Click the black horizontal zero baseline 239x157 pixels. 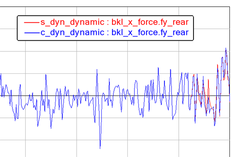115,96
